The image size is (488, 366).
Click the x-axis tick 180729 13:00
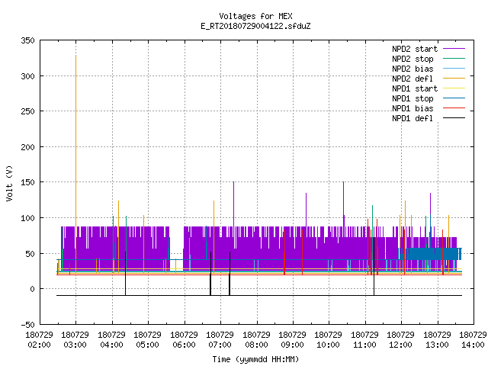pos(437,340)
